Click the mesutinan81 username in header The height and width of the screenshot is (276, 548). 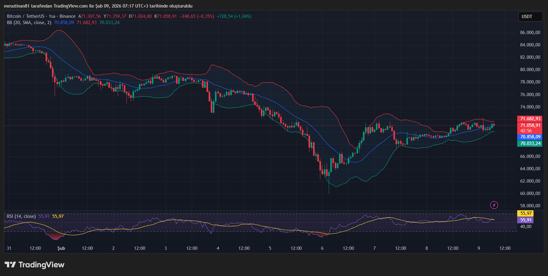(17, 6)
